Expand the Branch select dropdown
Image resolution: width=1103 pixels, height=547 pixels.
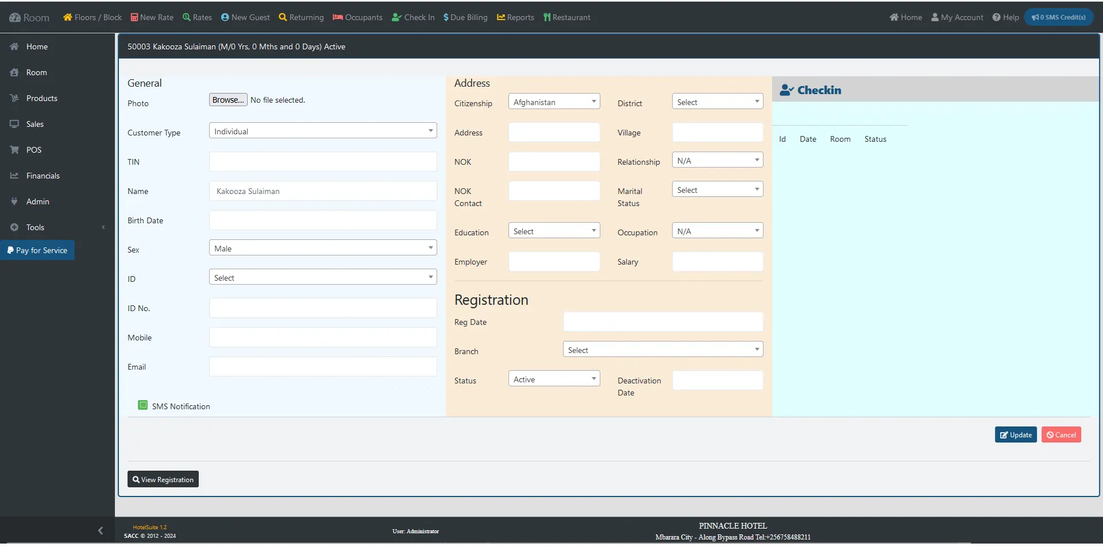tap(663, 350)
